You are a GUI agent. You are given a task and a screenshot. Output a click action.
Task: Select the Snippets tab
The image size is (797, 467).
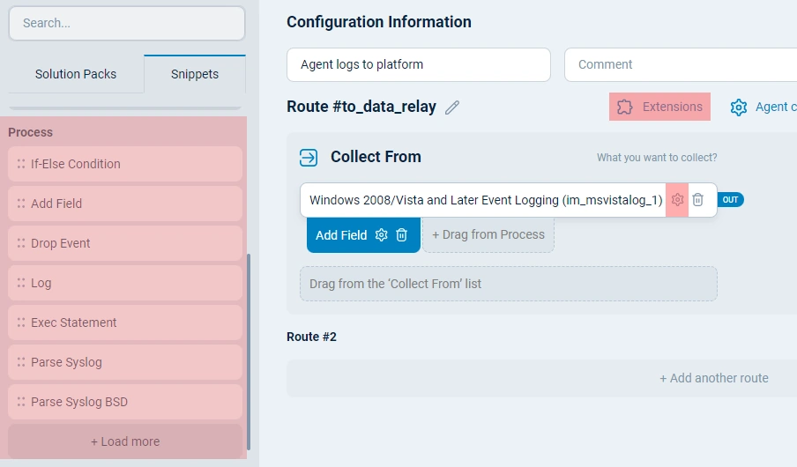195,74
